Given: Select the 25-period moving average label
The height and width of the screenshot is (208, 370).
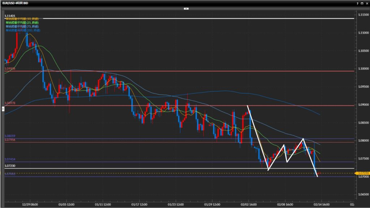Looking at the screenshot, I should 21,22.
